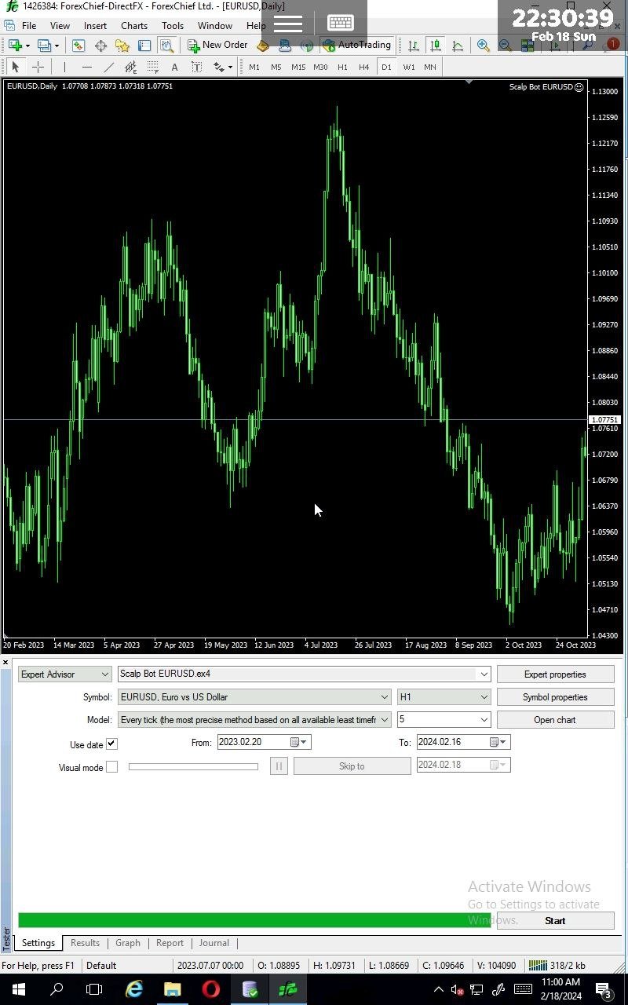Click the Expert properties button
The height and width of the screenshot is (1005, 628).
coord(555,674)
